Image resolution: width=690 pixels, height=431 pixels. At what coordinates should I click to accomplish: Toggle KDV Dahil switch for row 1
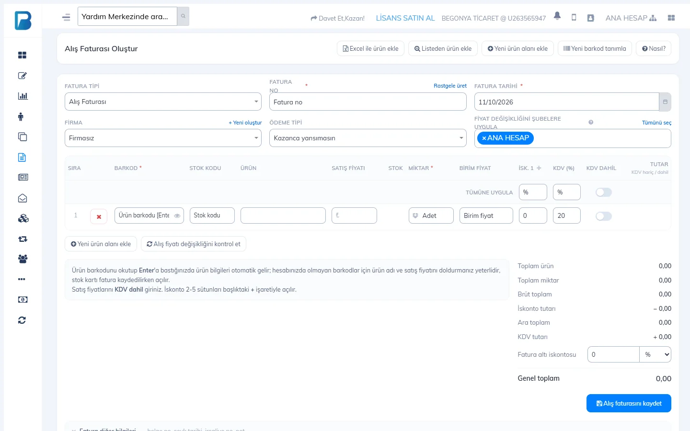pos(604,216)
